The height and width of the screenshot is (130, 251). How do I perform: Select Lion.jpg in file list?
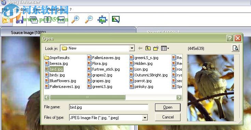point(139,69)
